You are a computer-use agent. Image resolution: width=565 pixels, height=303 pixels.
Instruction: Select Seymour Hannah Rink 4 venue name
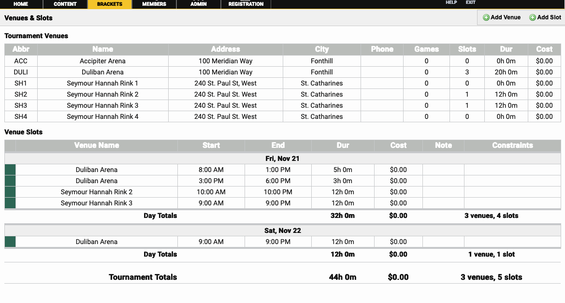(102, 117)
